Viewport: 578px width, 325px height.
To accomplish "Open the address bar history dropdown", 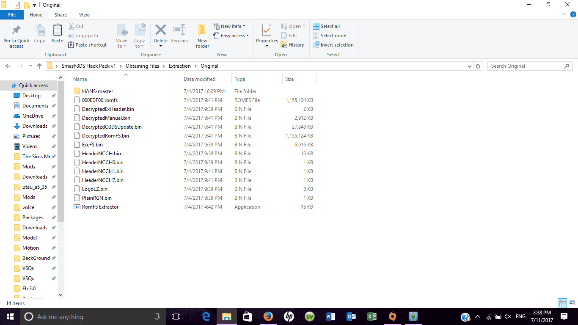I will click(x=469, y=66).
